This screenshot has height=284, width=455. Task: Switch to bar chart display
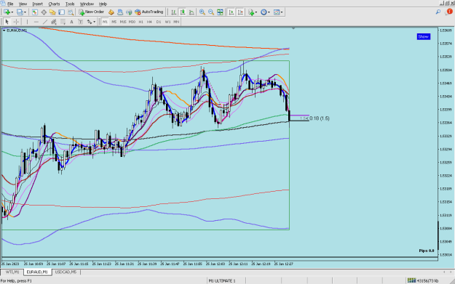pos(173,12)
